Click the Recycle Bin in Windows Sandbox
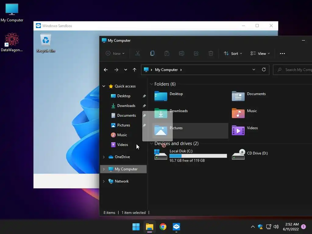The height and width of the screenshot is (234, 312). coord(46,43)
